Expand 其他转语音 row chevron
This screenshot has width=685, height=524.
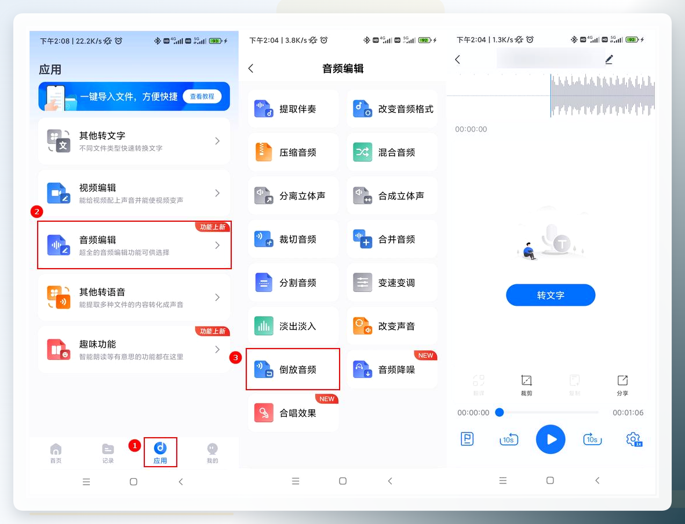(x=217, y=298)
